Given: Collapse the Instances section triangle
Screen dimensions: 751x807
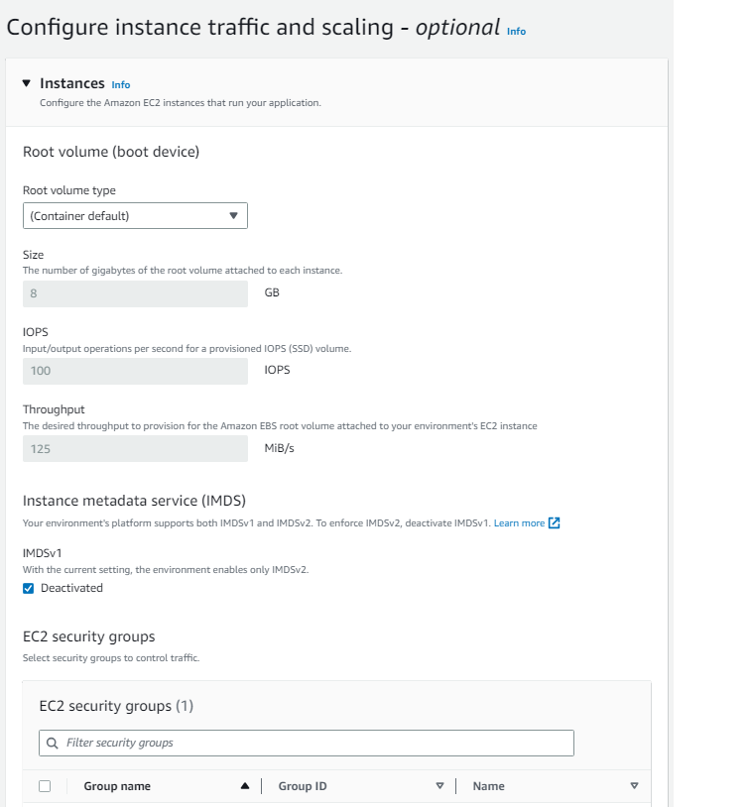Looking at the screenshot, I should [27, 83].
